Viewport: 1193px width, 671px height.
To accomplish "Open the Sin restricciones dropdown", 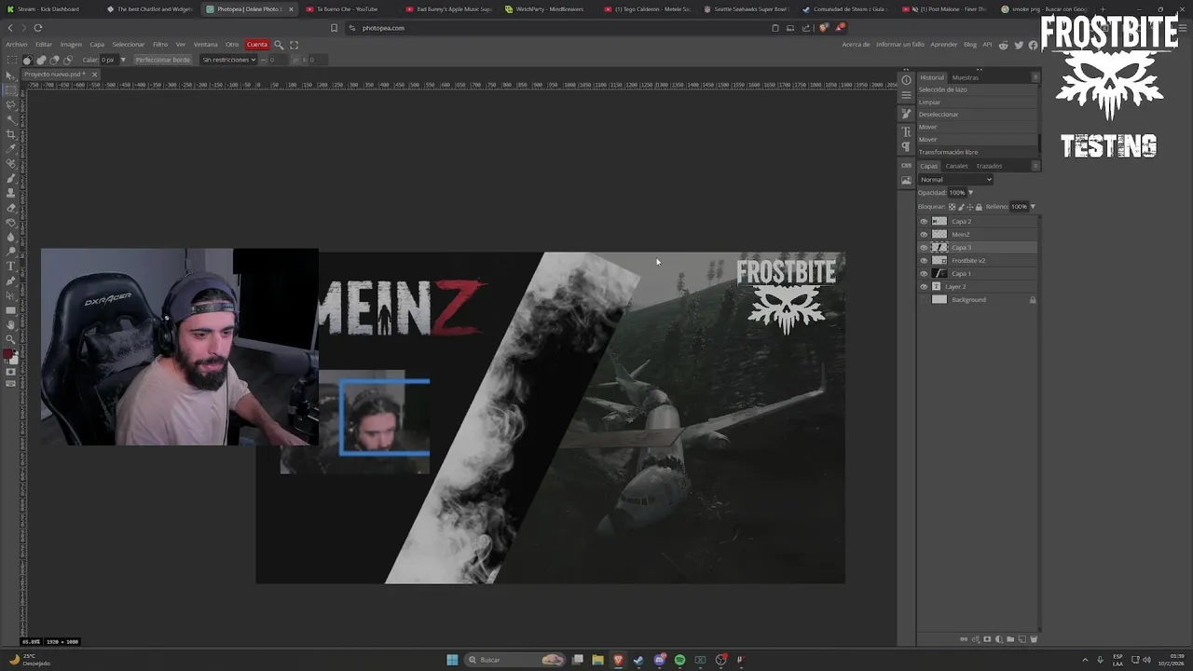I will tap(228, 60).
